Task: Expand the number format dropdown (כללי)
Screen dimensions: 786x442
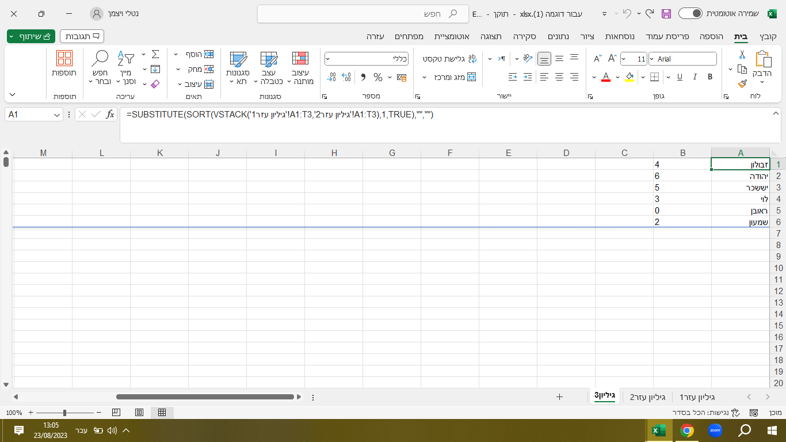Action: tap(328, 59)
